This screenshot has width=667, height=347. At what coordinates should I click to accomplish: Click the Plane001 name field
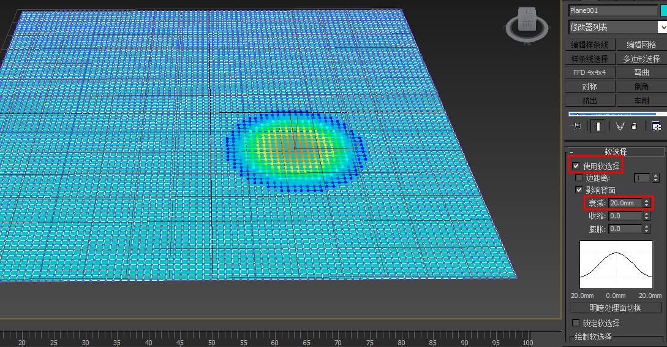tap(613, 10)
